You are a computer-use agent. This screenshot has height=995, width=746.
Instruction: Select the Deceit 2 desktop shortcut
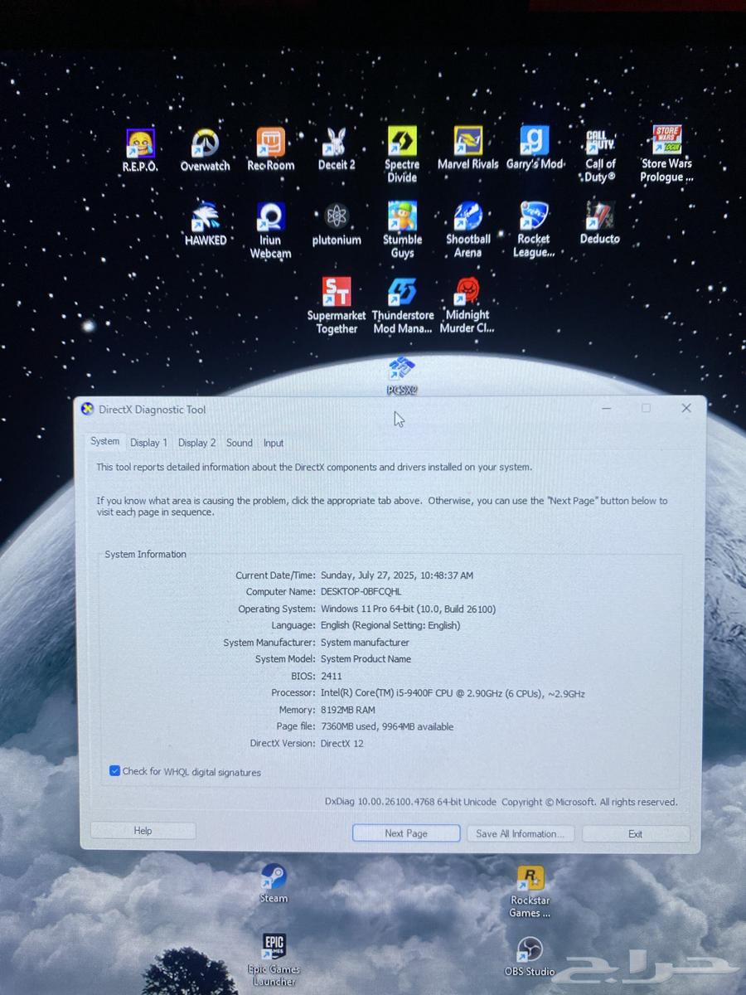tap(337, 149)
